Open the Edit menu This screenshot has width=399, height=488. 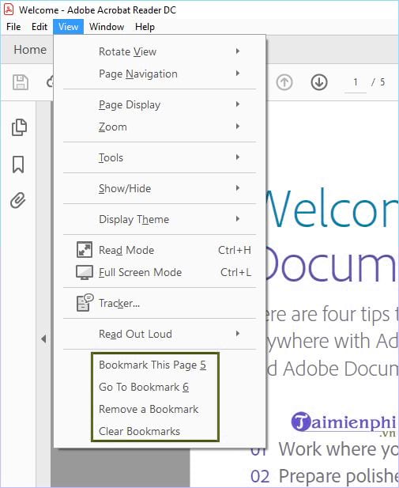point(40,27)
